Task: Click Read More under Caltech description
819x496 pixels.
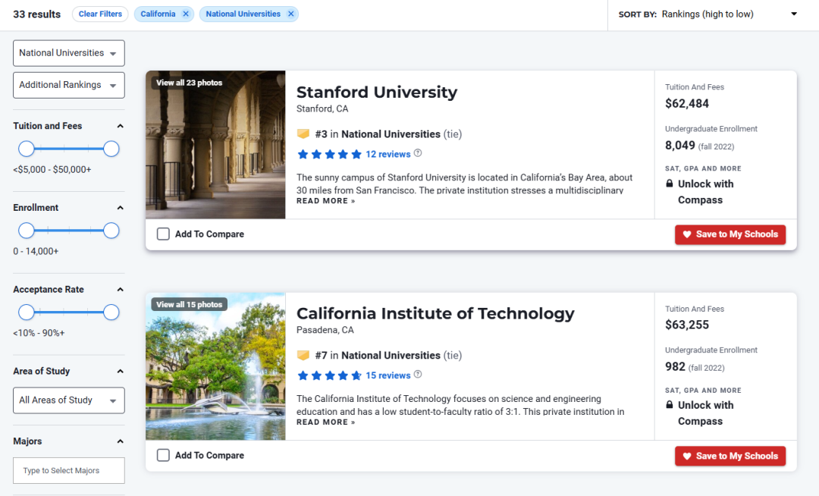Action: tap(325, 422)
